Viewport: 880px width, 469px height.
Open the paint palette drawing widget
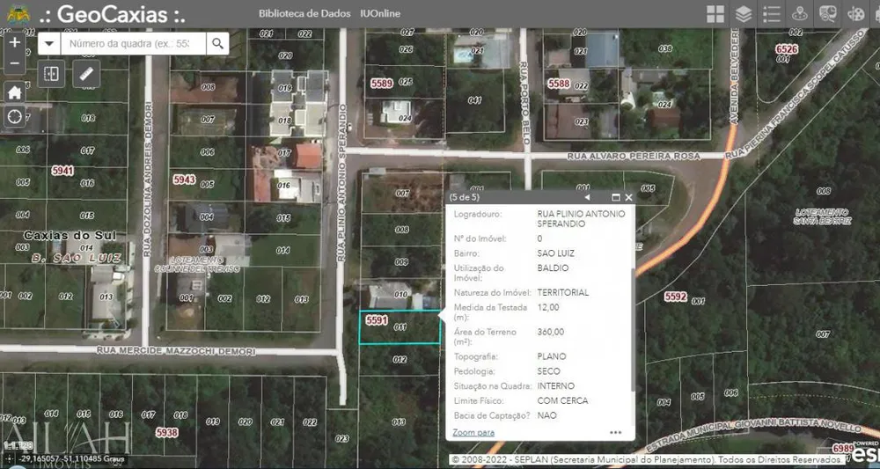pos(856,14)
